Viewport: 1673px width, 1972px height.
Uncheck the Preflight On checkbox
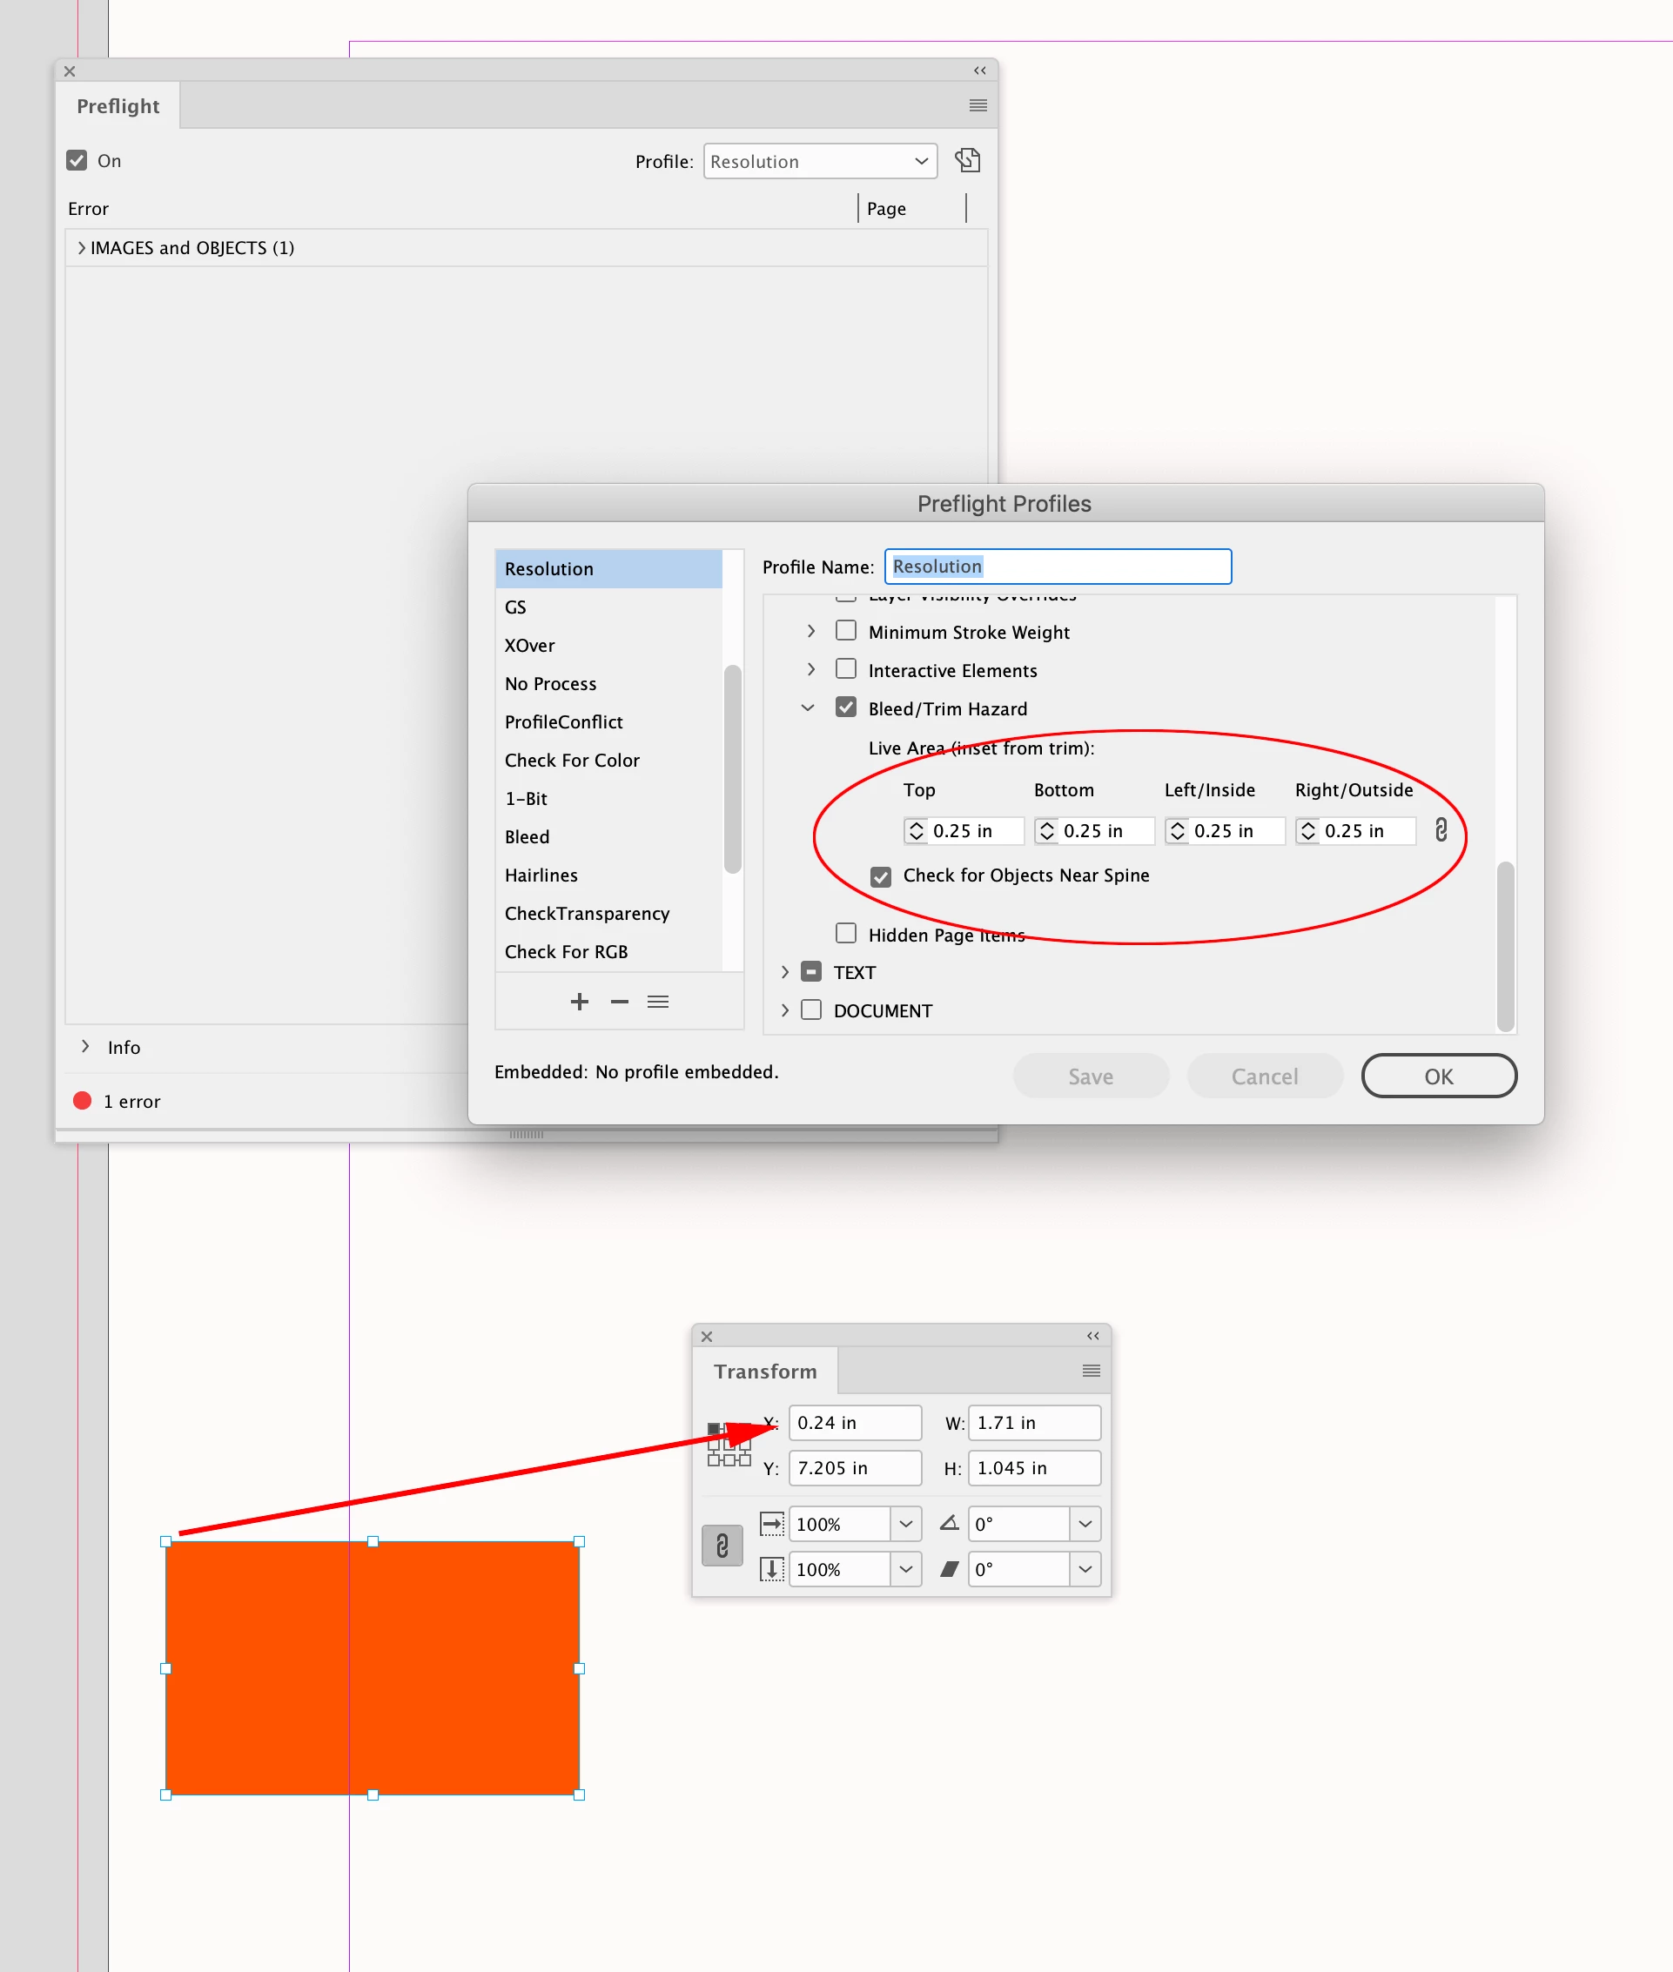tap(77, 160)
